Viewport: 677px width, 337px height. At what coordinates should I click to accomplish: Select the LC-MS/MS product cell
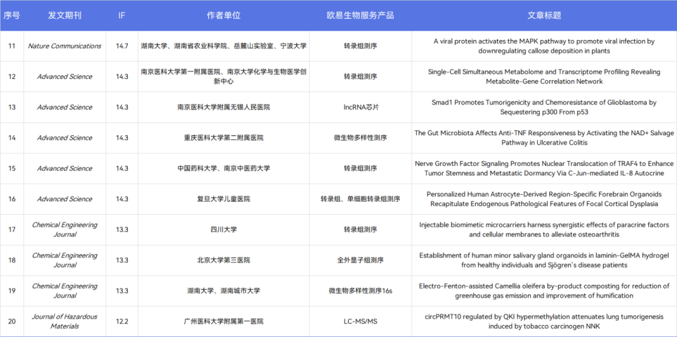[x=360, y=321]
